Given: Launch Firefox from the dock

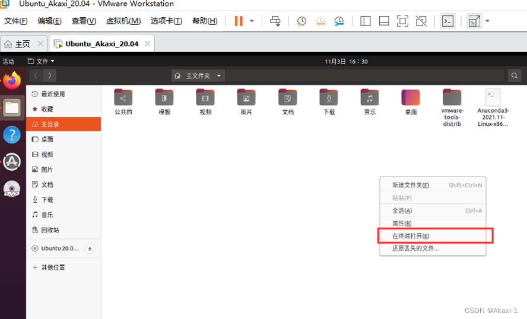Looking at the screenshot, I should point(12,81).
